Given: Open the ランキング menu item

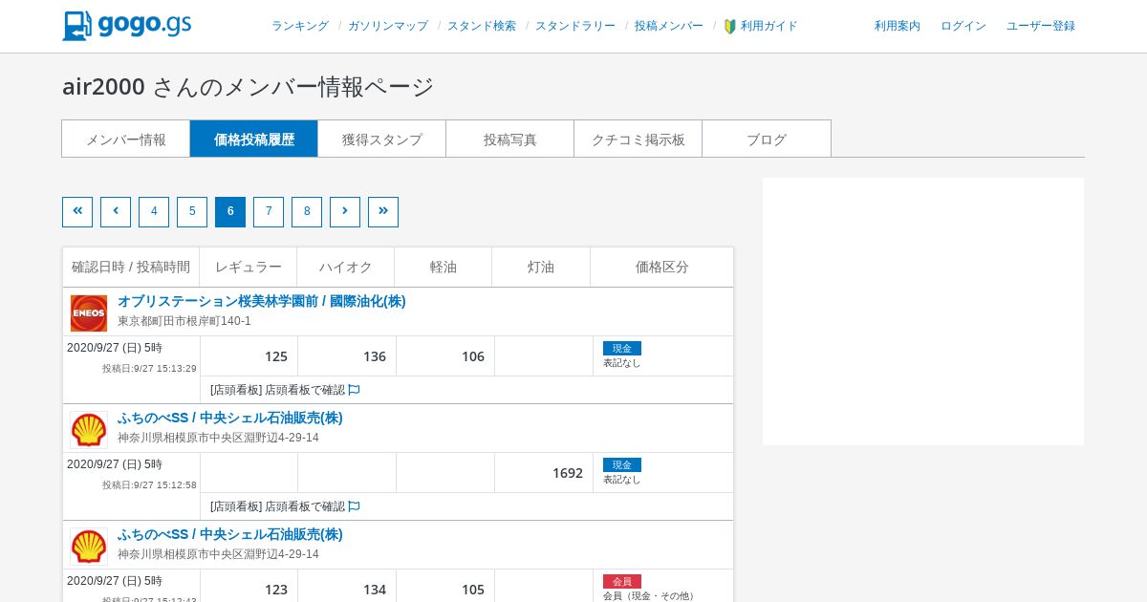Looking at the screenshot, I should pos(300,27).
